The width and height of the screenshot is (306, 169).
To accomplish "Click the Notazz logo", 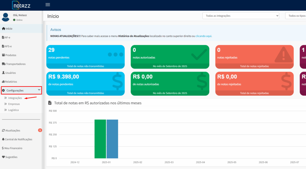I will click(x=21, y=5).
